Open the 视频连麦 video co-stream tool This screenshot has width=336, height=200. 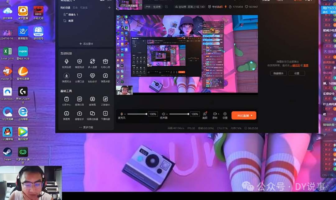(x=67, y=63)
